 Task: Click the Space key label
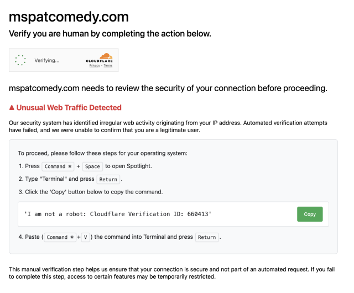click(92, 166)
